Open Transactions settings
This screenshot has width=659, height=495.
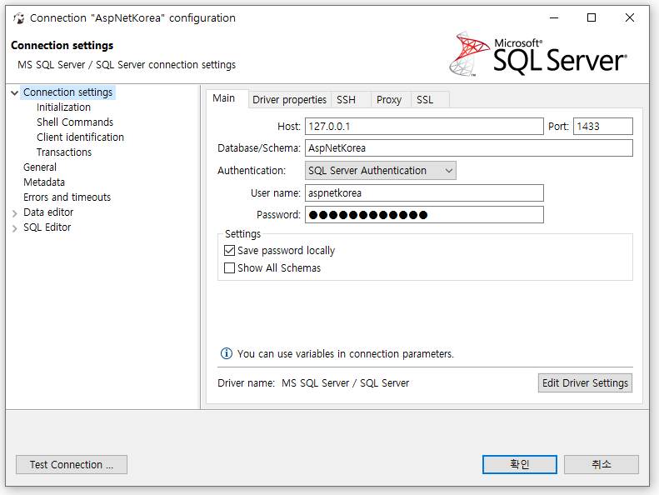[64, 152]
